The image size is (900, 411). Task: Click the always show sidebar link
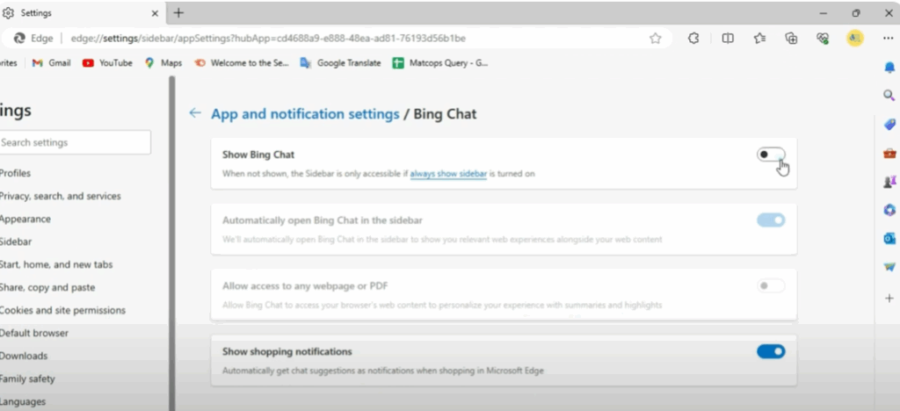pyautogui.click(x=448, y=174)
